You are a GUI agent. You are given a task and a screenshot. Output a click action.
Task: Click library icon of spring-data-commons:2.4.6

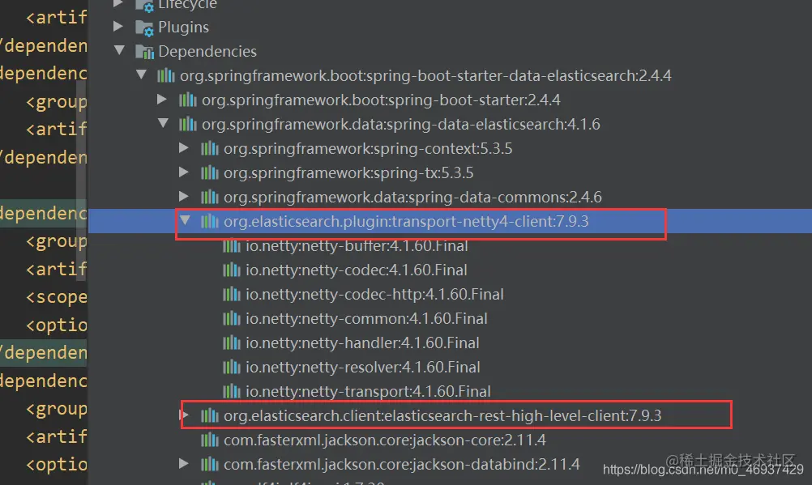pos(210,198)
